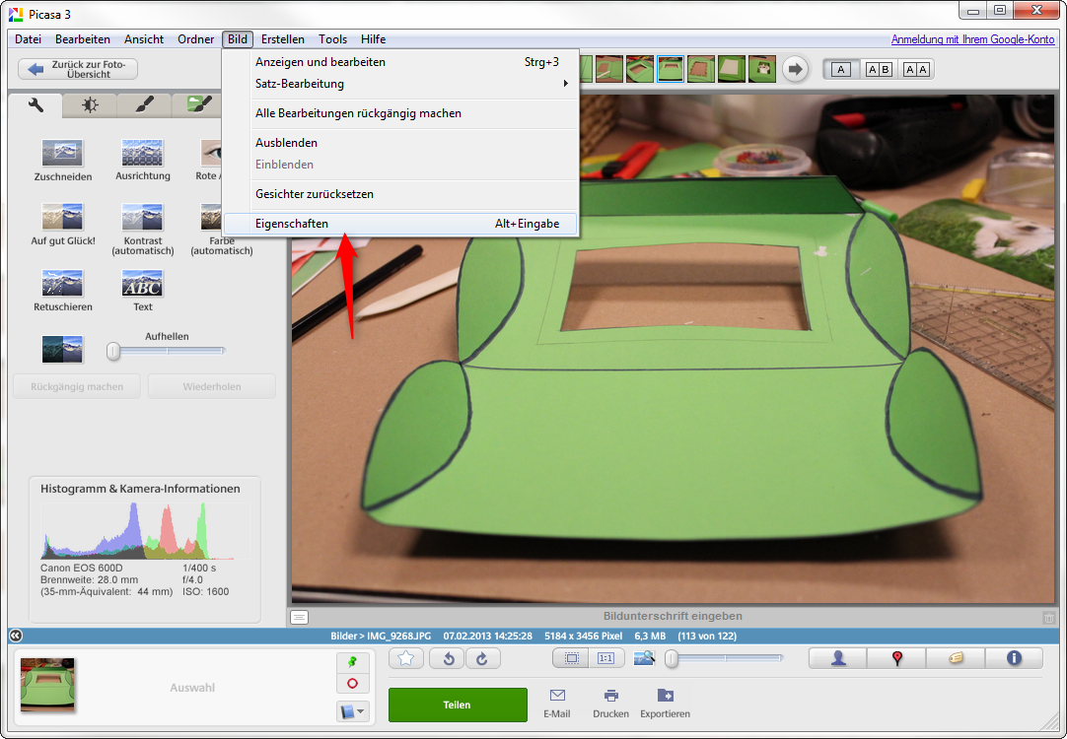Show the places panel with red pin
This screenshot has height=739, width=1067.
896,658
